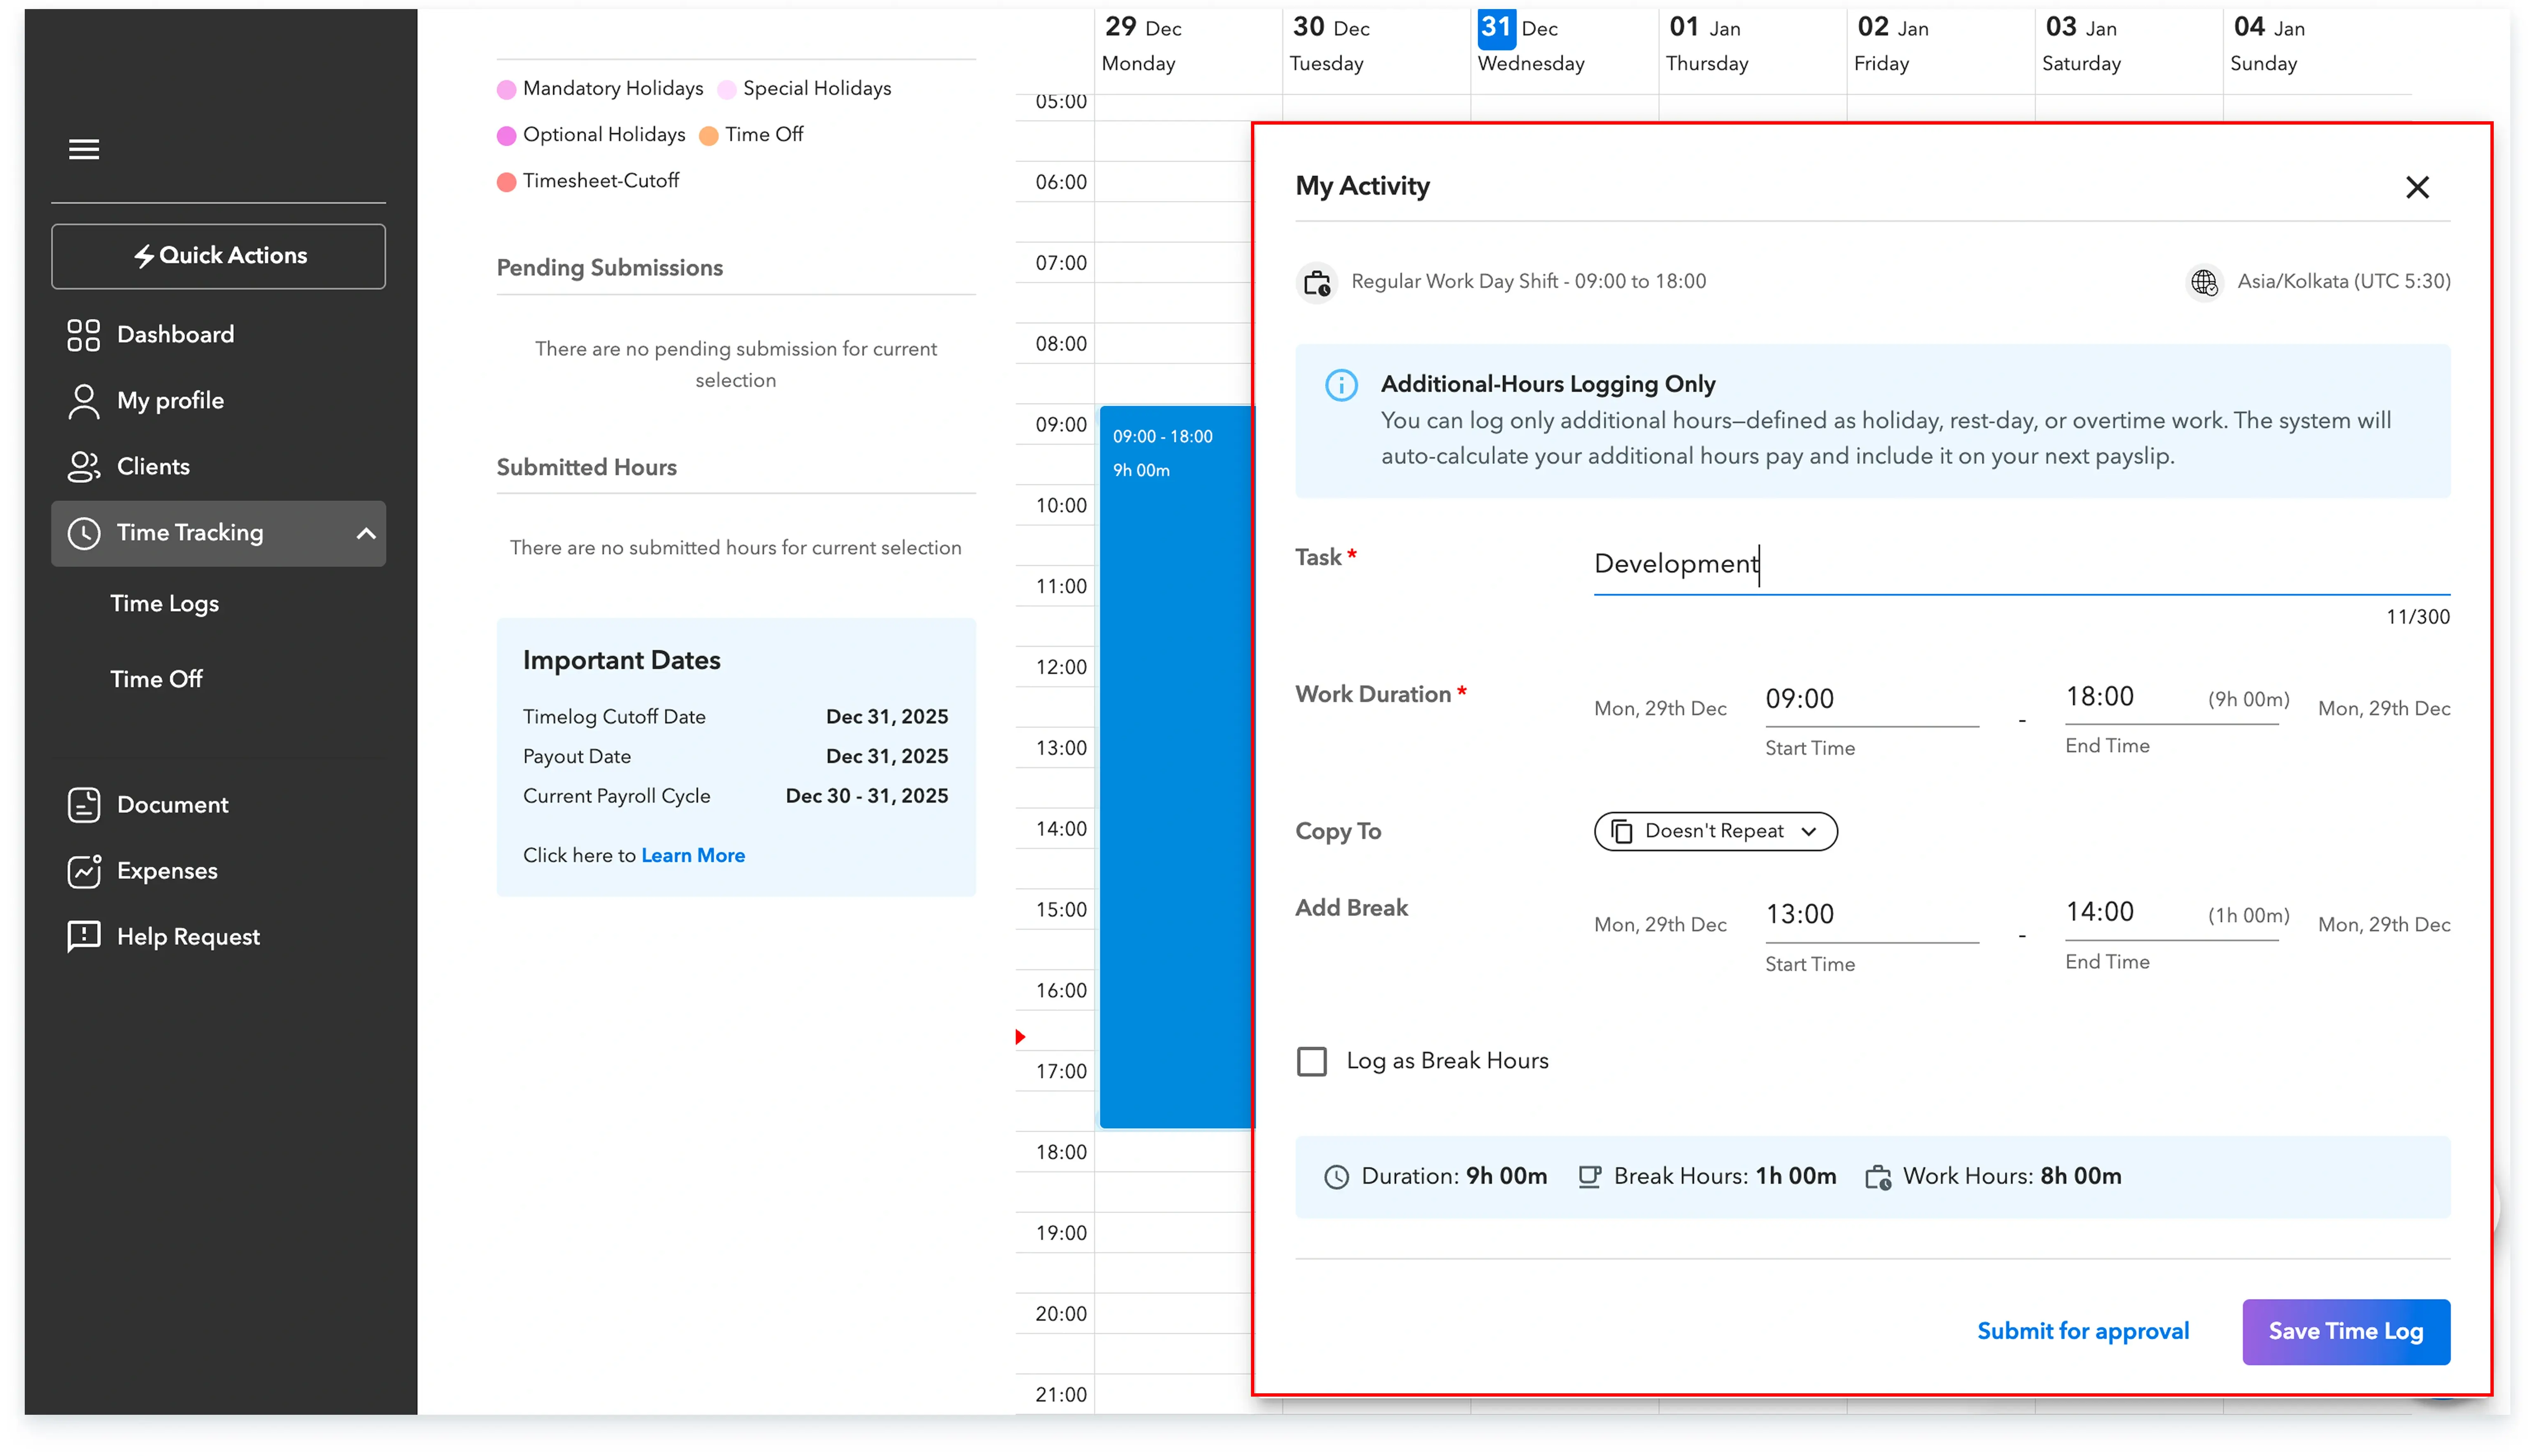Click the Clients icon in sidebar

pyautogui.click(x=84, y=467)
